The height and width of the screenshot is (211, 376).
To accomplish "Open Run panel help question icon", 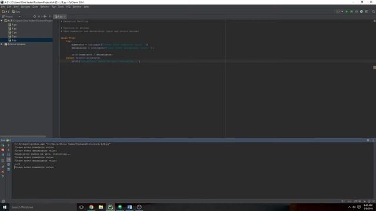I will [2, 176].
